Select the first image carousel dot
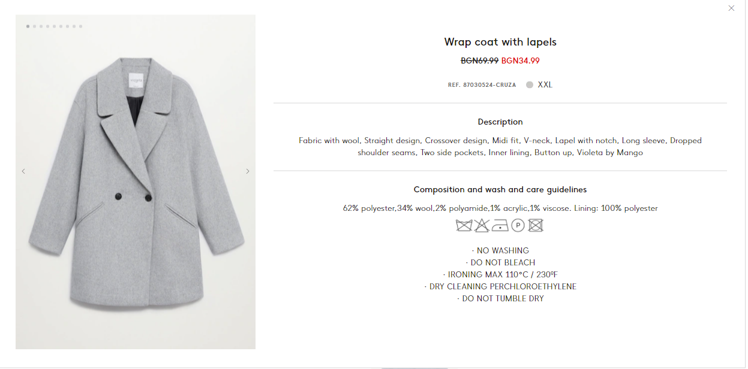This screenshot has width=748, height=369. click(28, 26)
